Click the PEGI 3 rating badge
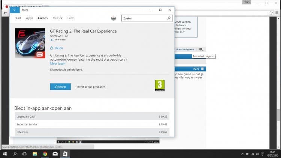281x158 pixels. 160,86
